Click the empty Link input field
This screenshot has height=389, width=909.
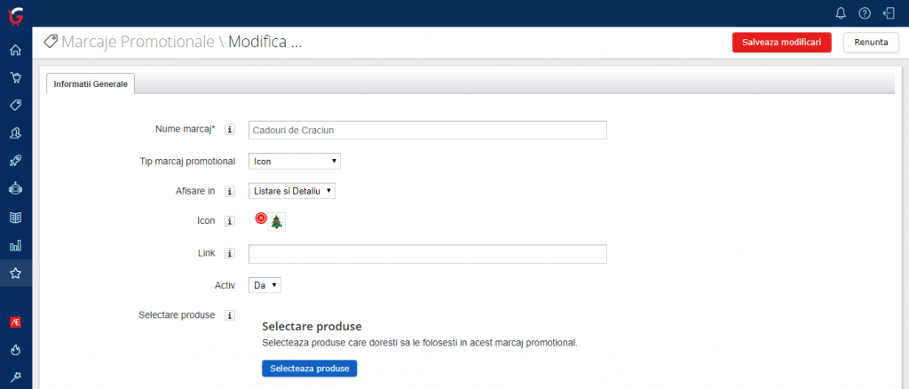click(427, 255)
